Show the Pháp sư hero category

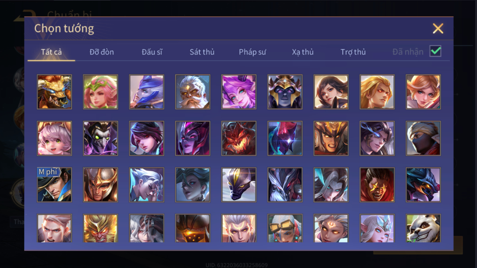252,52
